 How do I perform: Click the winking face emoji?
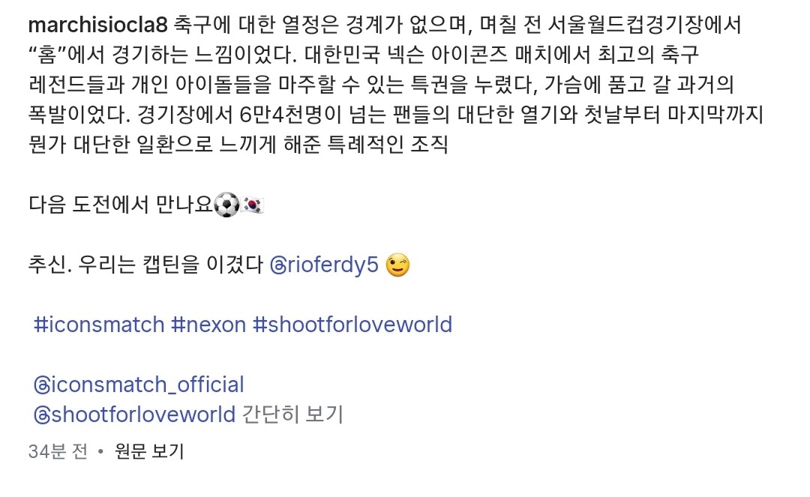click(397, 265)
